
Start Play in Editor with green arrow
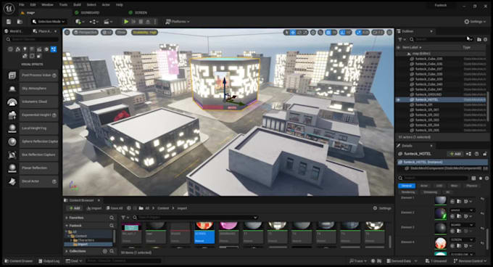click(126, 22)
